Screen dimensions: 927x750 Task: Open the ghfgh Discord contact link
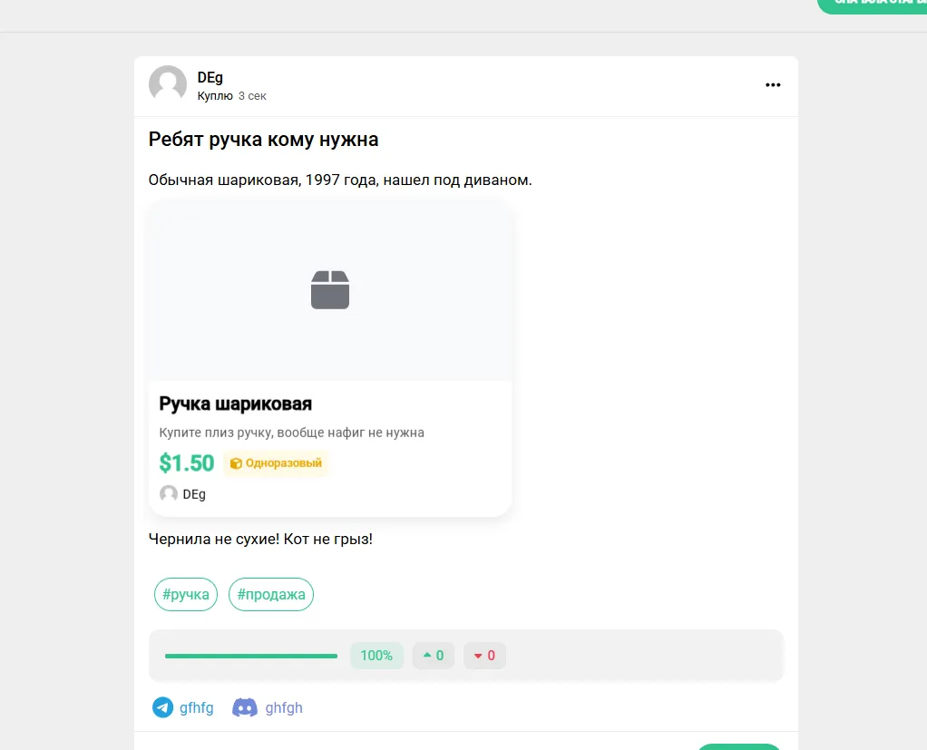[x=284, y=708]
